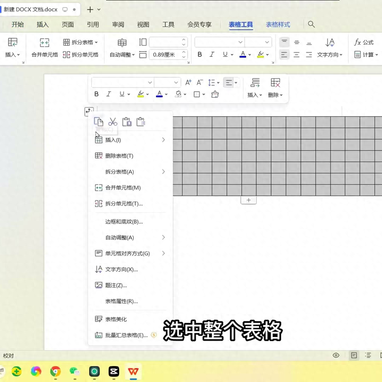The image size is (382, 382).
Task: Click the increase font size icon in mini toolbar
Action: pyautogui.click(x=188, y=82)
